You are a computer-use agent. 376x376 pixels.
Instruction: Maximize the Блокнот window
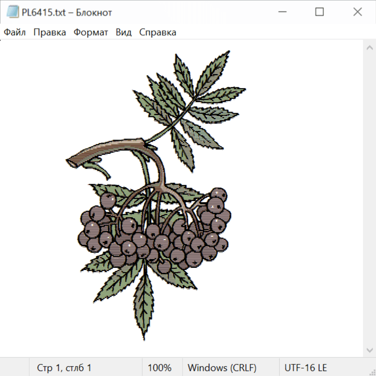coord(319,13)
